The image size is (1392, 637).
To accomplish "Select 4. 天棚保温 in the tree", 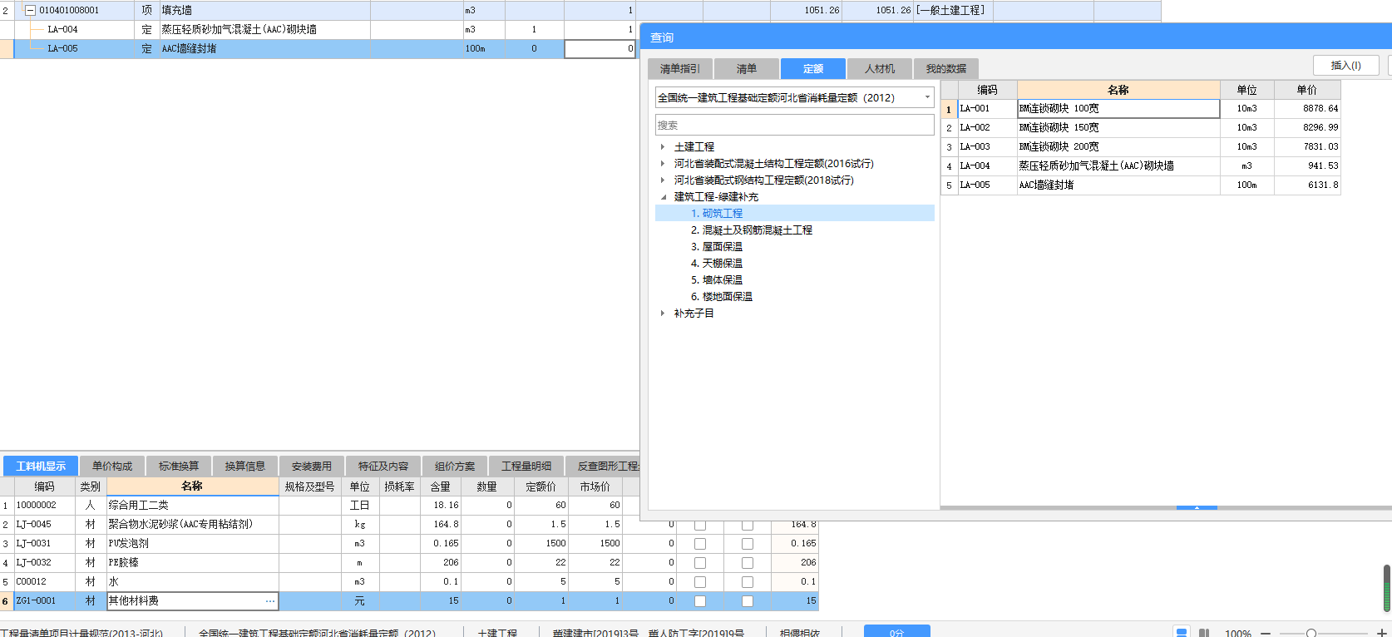I will (717, 264).
